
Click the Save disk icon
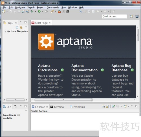11,12
